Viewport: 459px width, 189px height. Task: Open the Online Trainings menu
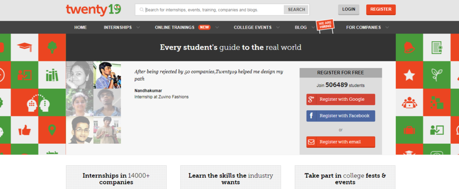coord(174,27)
